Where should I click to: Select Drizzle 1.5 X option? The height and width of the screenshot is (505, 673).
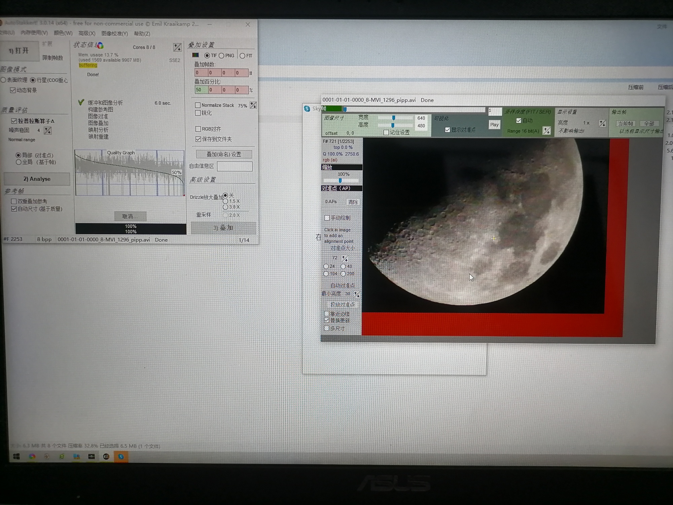pyautogui.click(x=225, y=201)
